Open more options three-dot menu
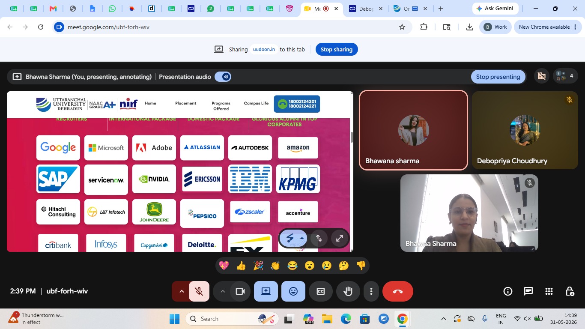This screenshot has width=585, height=329. click(x=371, y=291)
